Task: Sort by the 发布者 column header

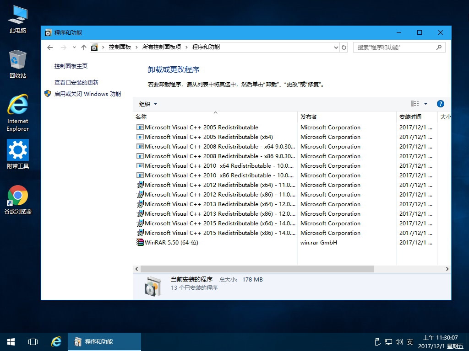Action: (347, 117)
